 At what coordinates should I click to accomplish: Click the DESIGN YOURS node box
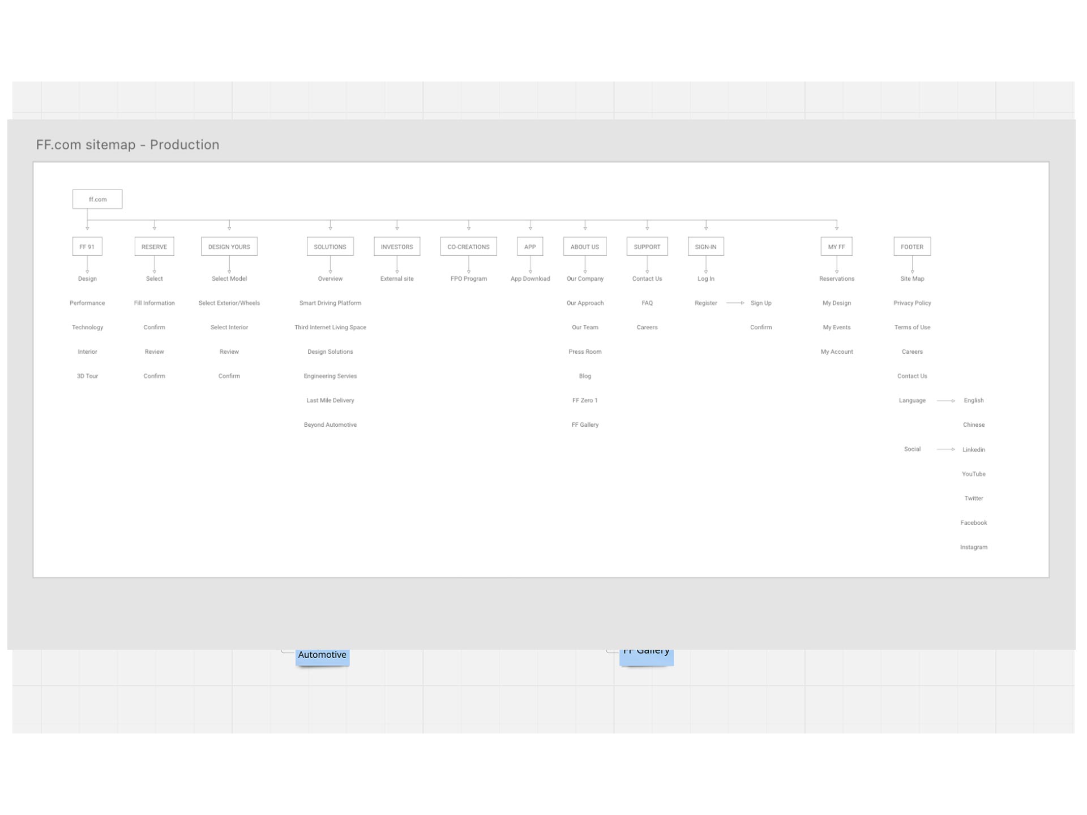point(229,247)
